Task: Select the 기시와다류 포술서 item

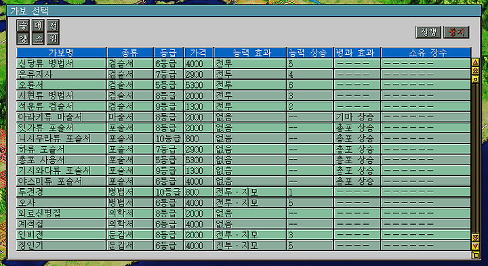Action: tap(243, 171)
